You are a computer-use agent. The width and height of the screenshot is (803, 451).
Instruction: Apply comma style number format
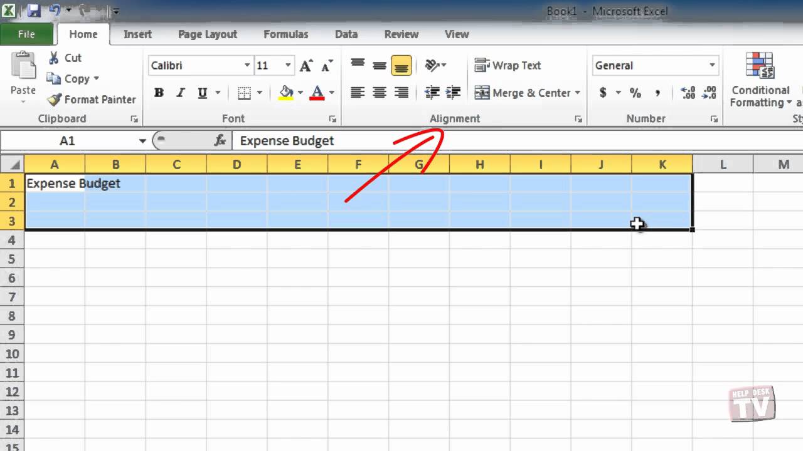click(x=657, y=93)
